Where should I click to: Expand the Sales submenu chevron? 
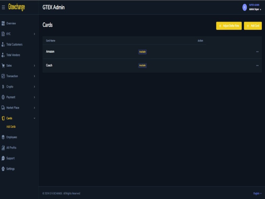[34, 66]
